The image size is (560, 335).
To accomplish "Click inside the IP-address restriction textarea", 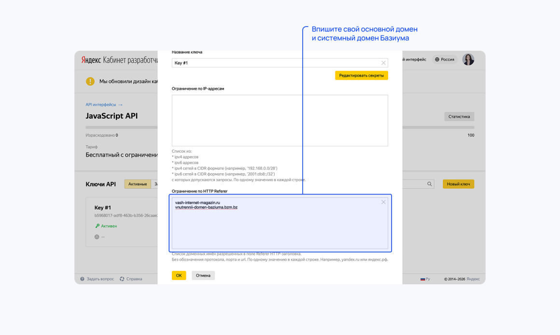I will (x=280, y=120).
